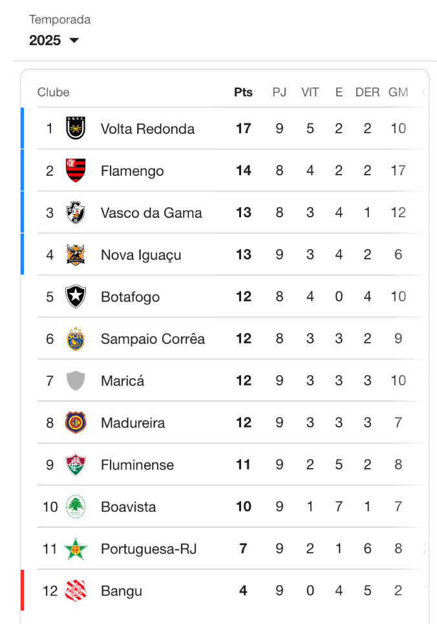Viewport: 437px width, 624px height.
Task: Click the VIT column header
Action: (x=310, y=92)
